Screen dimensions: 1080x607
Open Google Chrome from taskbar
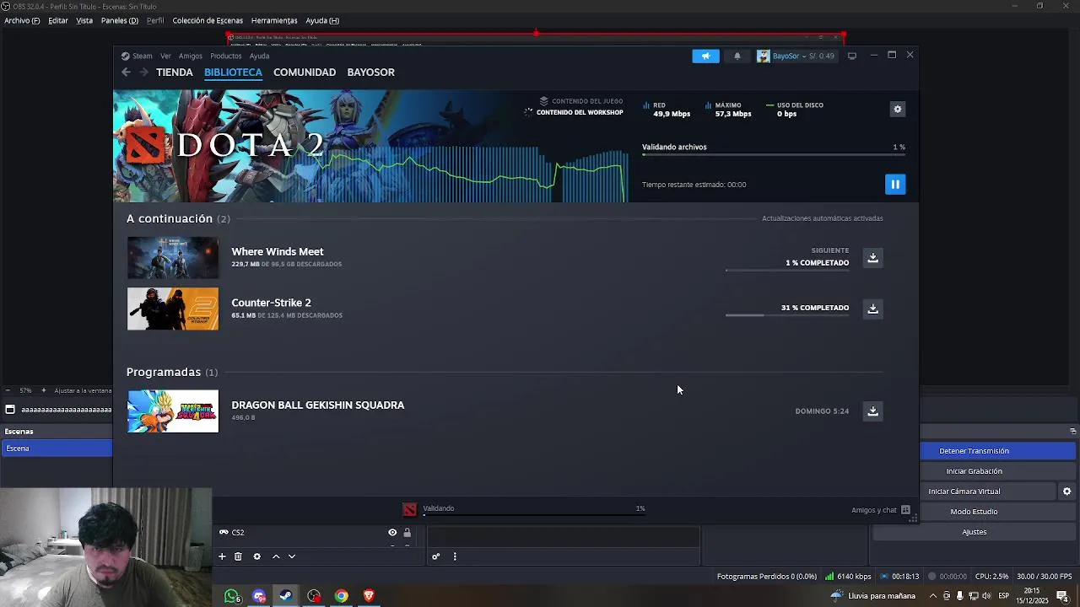[x=342, y=596]
